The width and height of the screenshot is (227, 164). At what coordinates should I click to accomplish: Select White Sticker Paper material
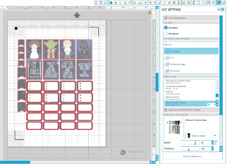tap(186, 103)
